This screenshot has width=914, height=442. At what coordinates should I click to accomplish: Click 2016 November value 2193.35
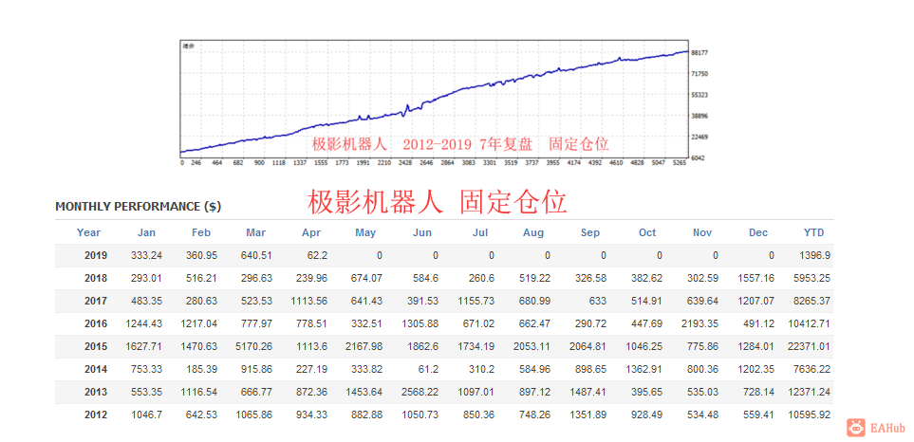point(700,323)
